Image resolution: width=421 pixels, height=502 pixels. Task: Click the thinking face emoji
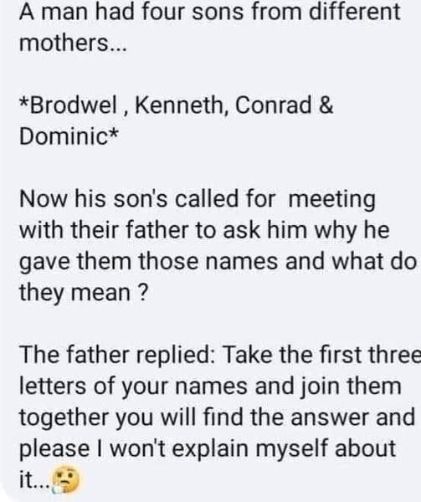tap(65, 479)
